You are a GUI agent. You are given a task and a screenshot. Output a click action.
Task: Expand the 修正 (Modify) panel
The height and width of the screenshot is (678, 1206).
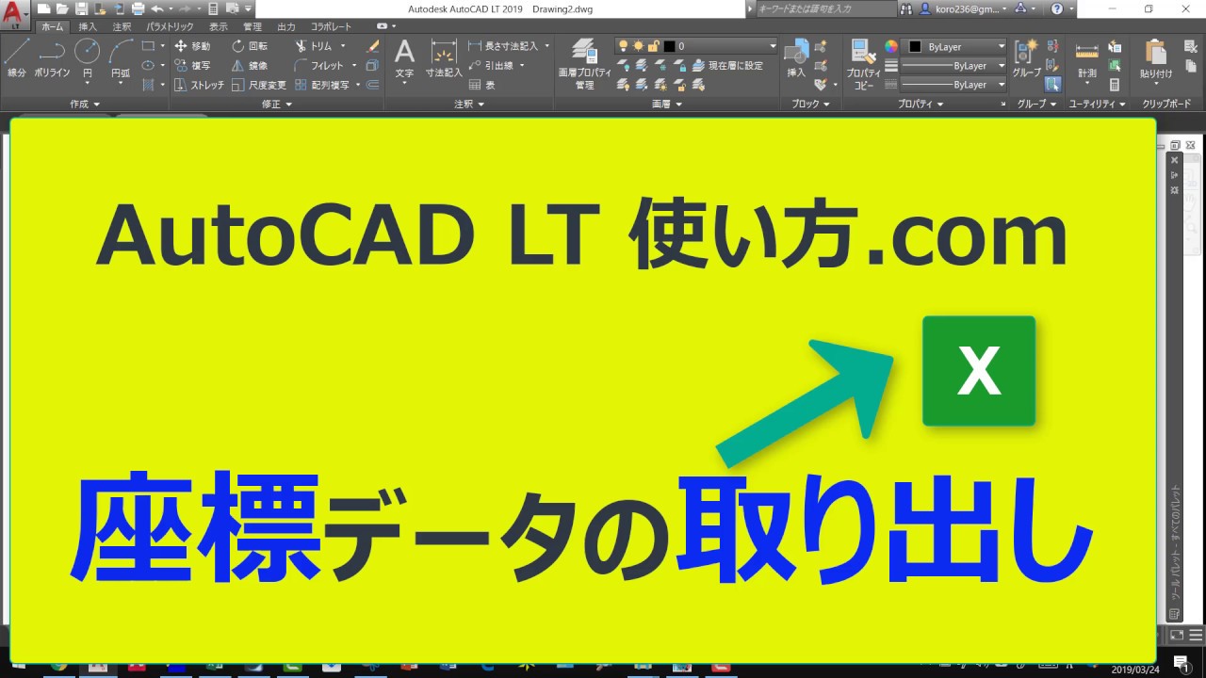(276, 104)
